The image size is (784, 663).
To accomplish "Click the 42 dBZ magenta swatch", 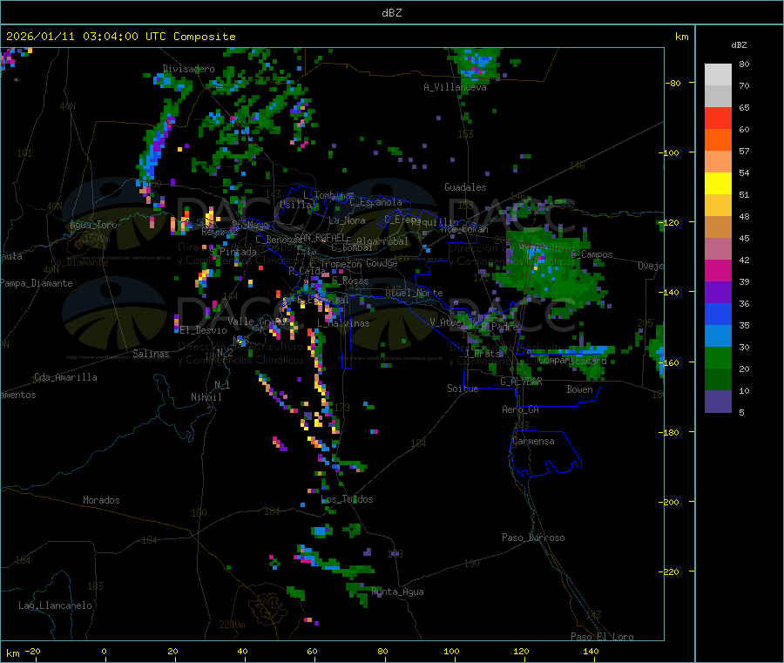I will pos(718,270).
